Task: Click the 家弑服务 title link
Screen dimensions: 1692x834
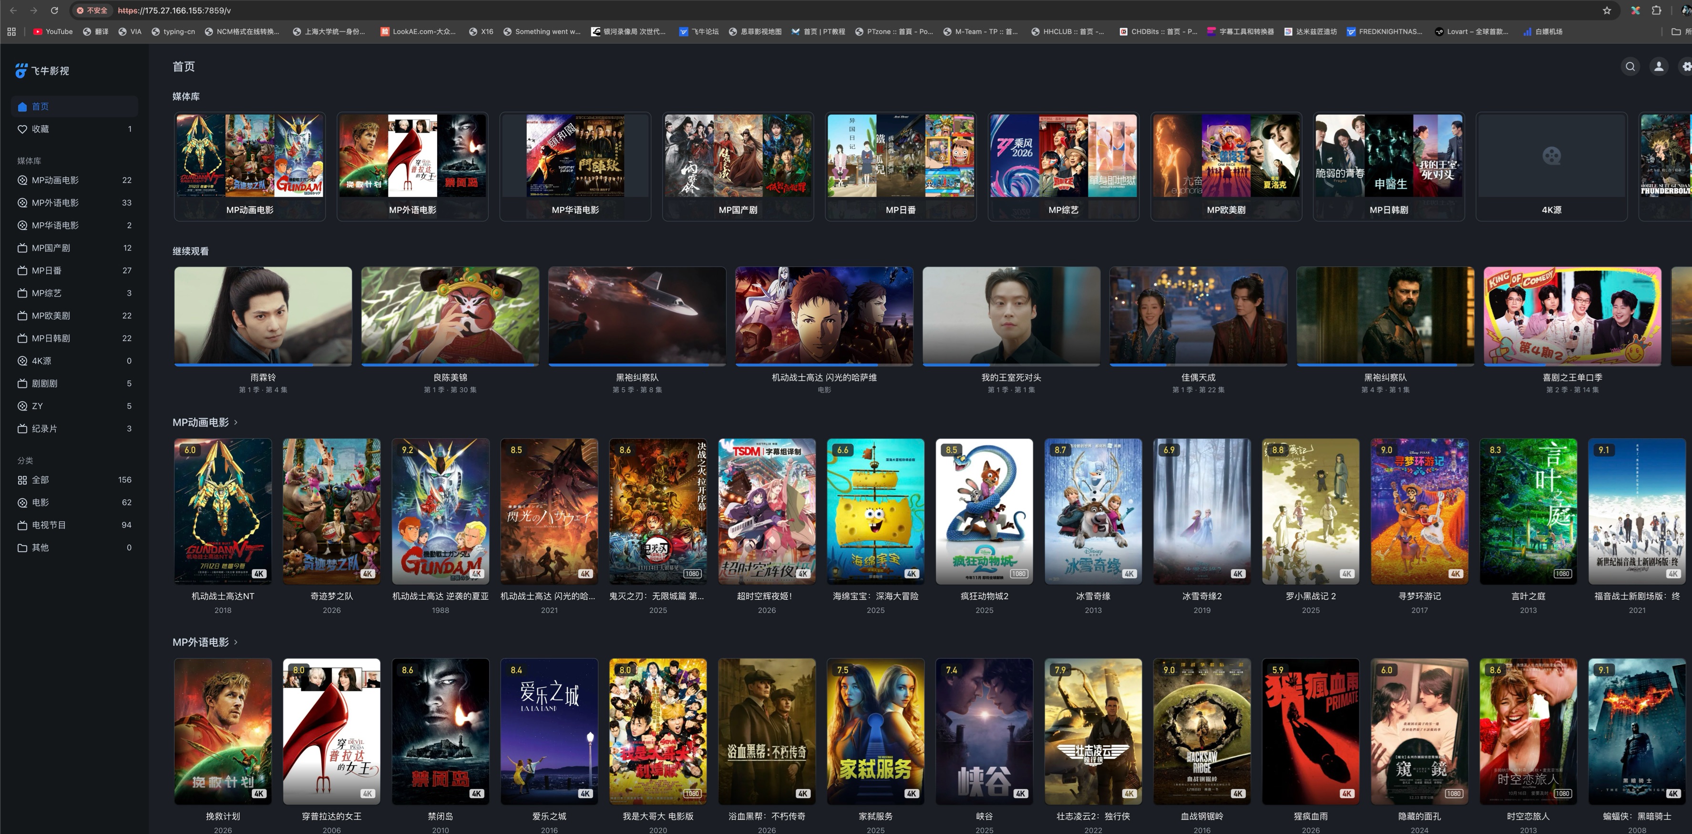Action: (875, 816)
